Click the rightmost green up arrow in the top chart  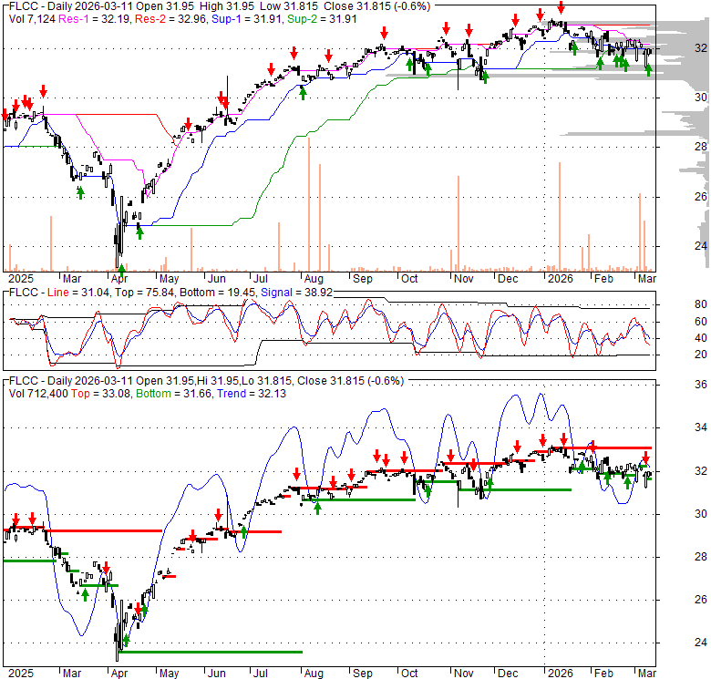(x=648, y=71)
